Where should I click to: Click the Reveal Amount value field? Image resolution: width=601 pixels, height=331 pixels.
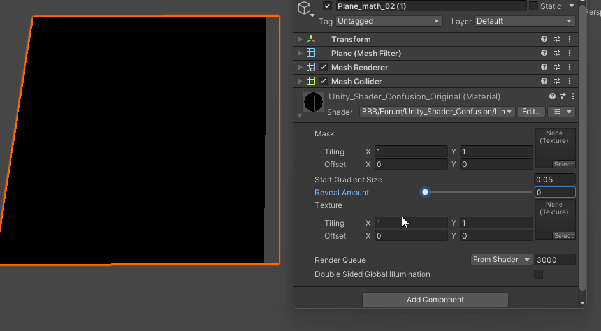[x=554, y=192]
